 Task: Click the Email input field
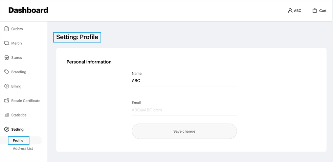pos(184,110)
